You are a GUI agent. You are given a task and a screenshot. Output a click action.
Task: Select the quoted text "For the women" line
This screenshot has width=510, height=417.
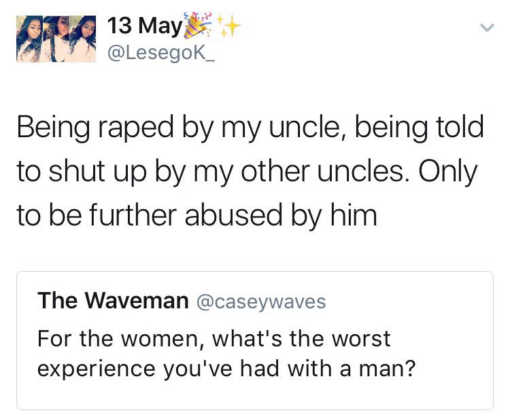tap(214, 338)
